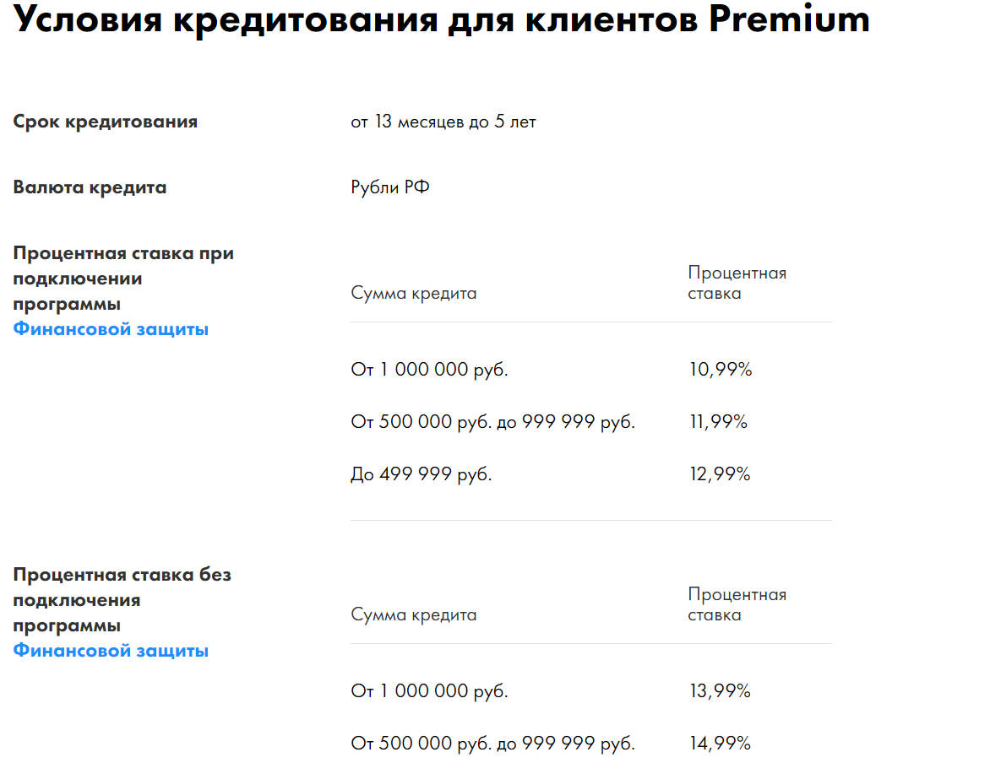Image resolution: width=990 pixels, height=763 pixels.
Task: Click the "от 13 месяцев до 5 лет" value
Action: pos(443,122)
